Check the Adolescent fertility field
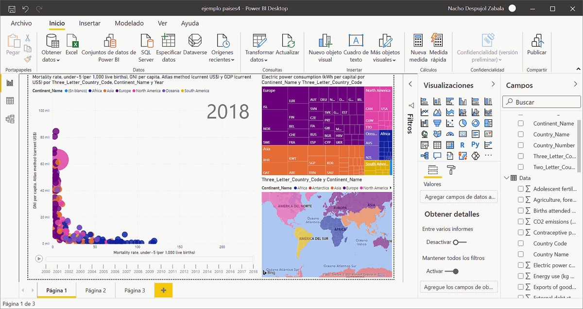The width and height of the screenshot is (583, 309). click(521, 189)
